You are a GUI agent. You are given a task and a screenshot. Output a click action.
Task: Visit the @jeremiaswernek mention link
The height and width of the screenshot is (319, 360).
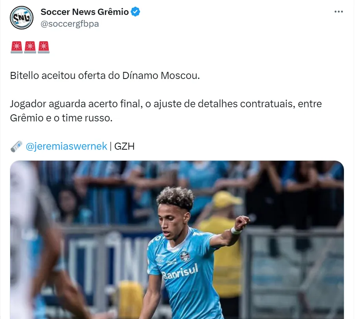point(66,146)
